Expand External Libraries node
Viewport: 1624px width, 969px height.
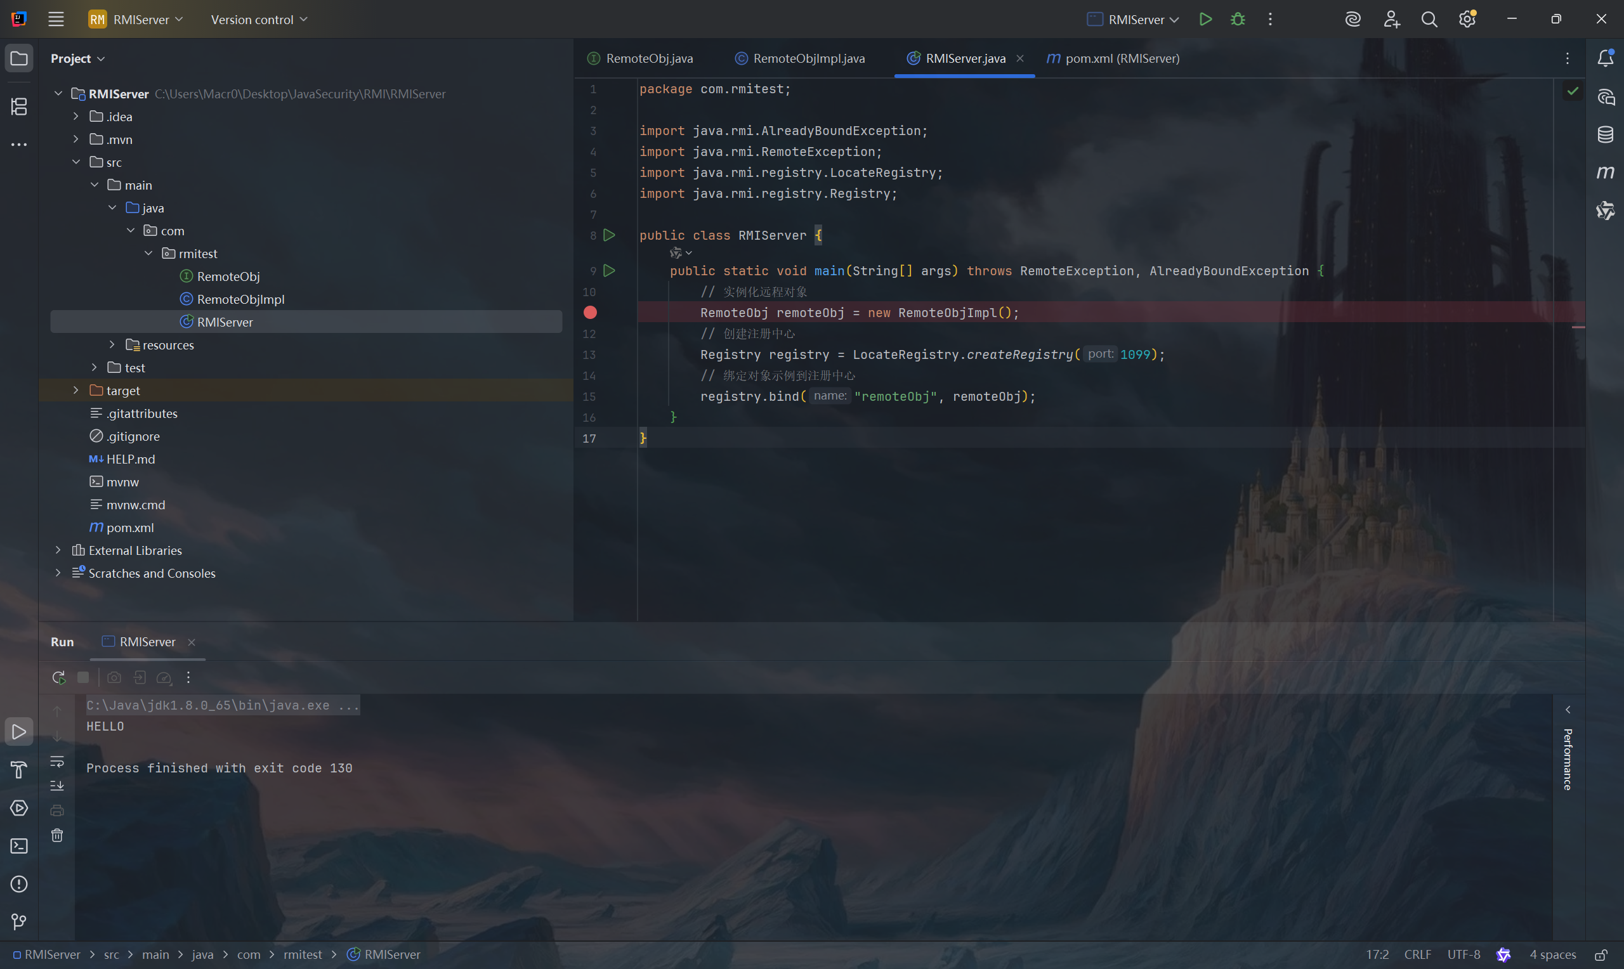(x=58, y=550)
